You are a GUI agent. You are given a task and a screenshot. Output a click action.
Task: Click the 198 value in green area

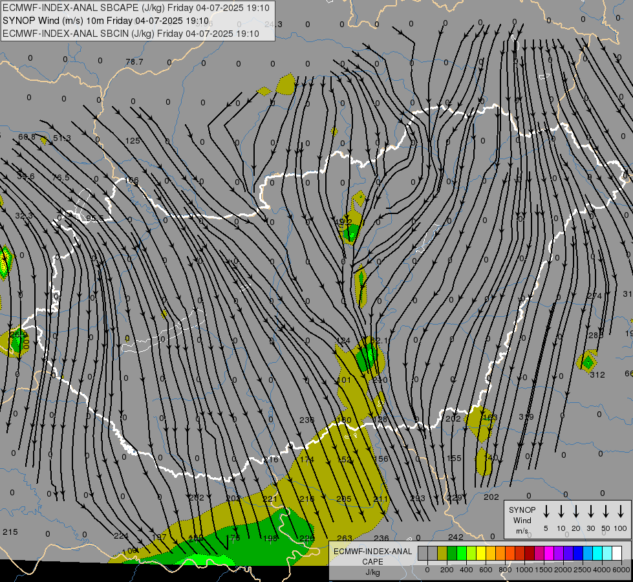[270, 538]
